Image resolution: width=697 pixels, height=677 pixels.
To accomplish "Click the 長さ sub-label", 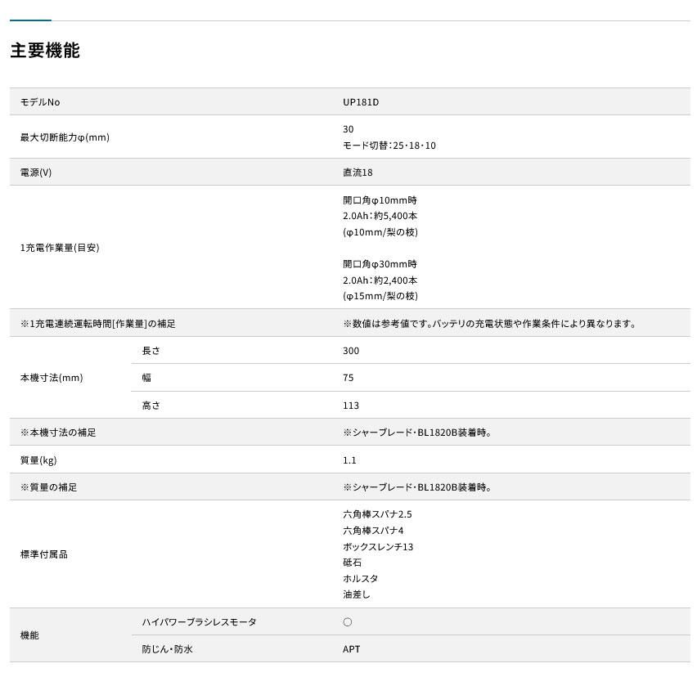I will click(x=151, y=351).
